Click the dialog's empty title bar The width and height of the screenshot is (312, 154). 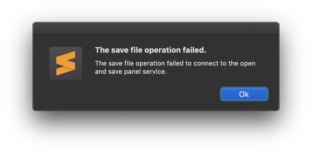pyautogui.click(x=156, y=29)
